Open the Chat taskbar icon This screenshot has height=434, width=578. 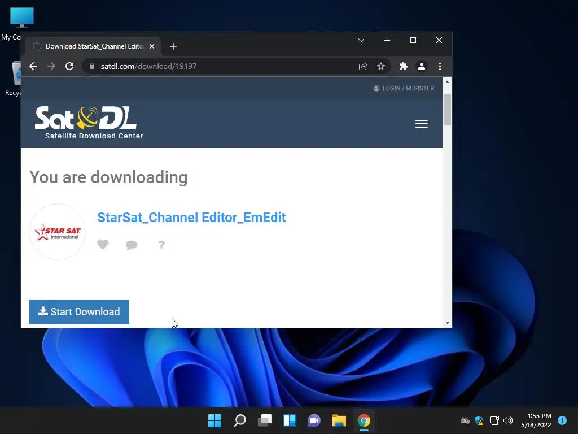point(314,420)
